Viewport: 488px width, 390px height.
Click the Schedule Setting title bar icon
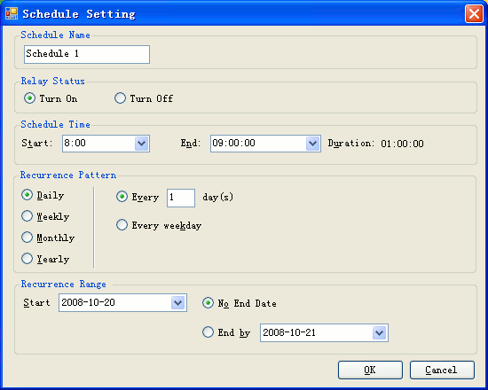[x=12, y=13]
